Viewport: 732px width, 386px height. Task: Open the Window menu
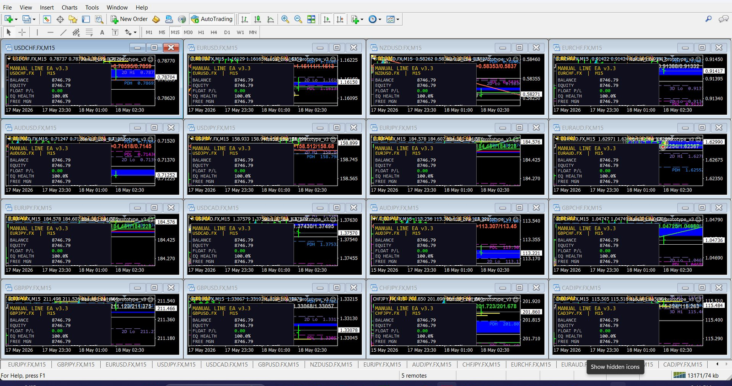point(117,7)
